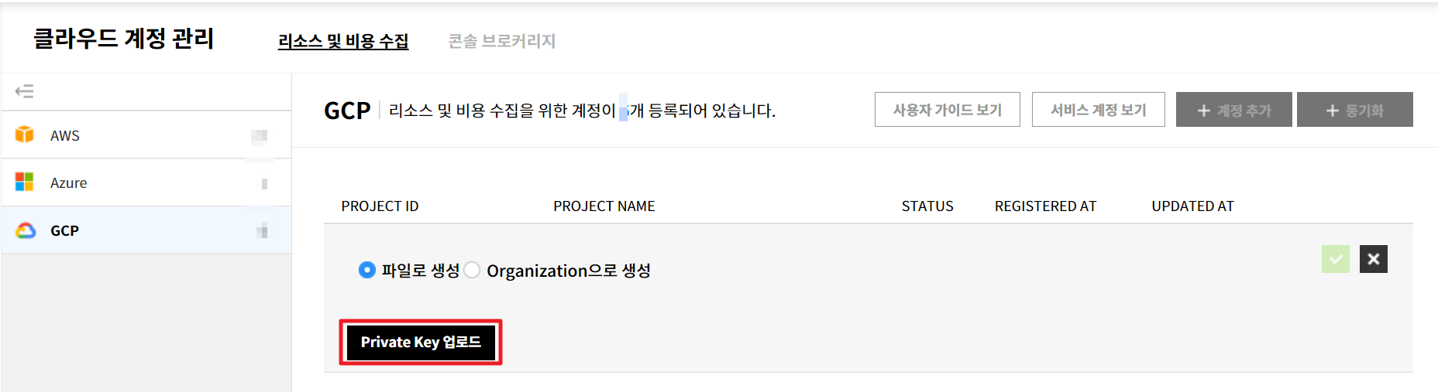Click the PROJECT ID column header
Screen dimensions: 1438x392
pyautogui.click(x=380, y=206)
